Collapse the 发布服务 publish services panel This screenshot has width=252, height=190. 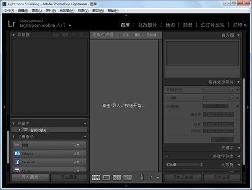pyautogui.click(x=13, y=137)
